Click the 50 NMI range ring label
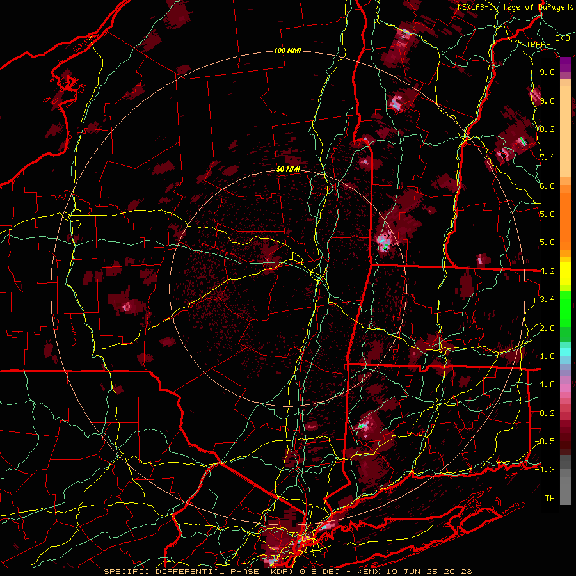 tap(288, 170)
